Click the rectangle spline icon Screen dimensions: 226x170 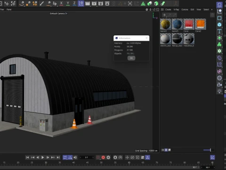point(219,18)
